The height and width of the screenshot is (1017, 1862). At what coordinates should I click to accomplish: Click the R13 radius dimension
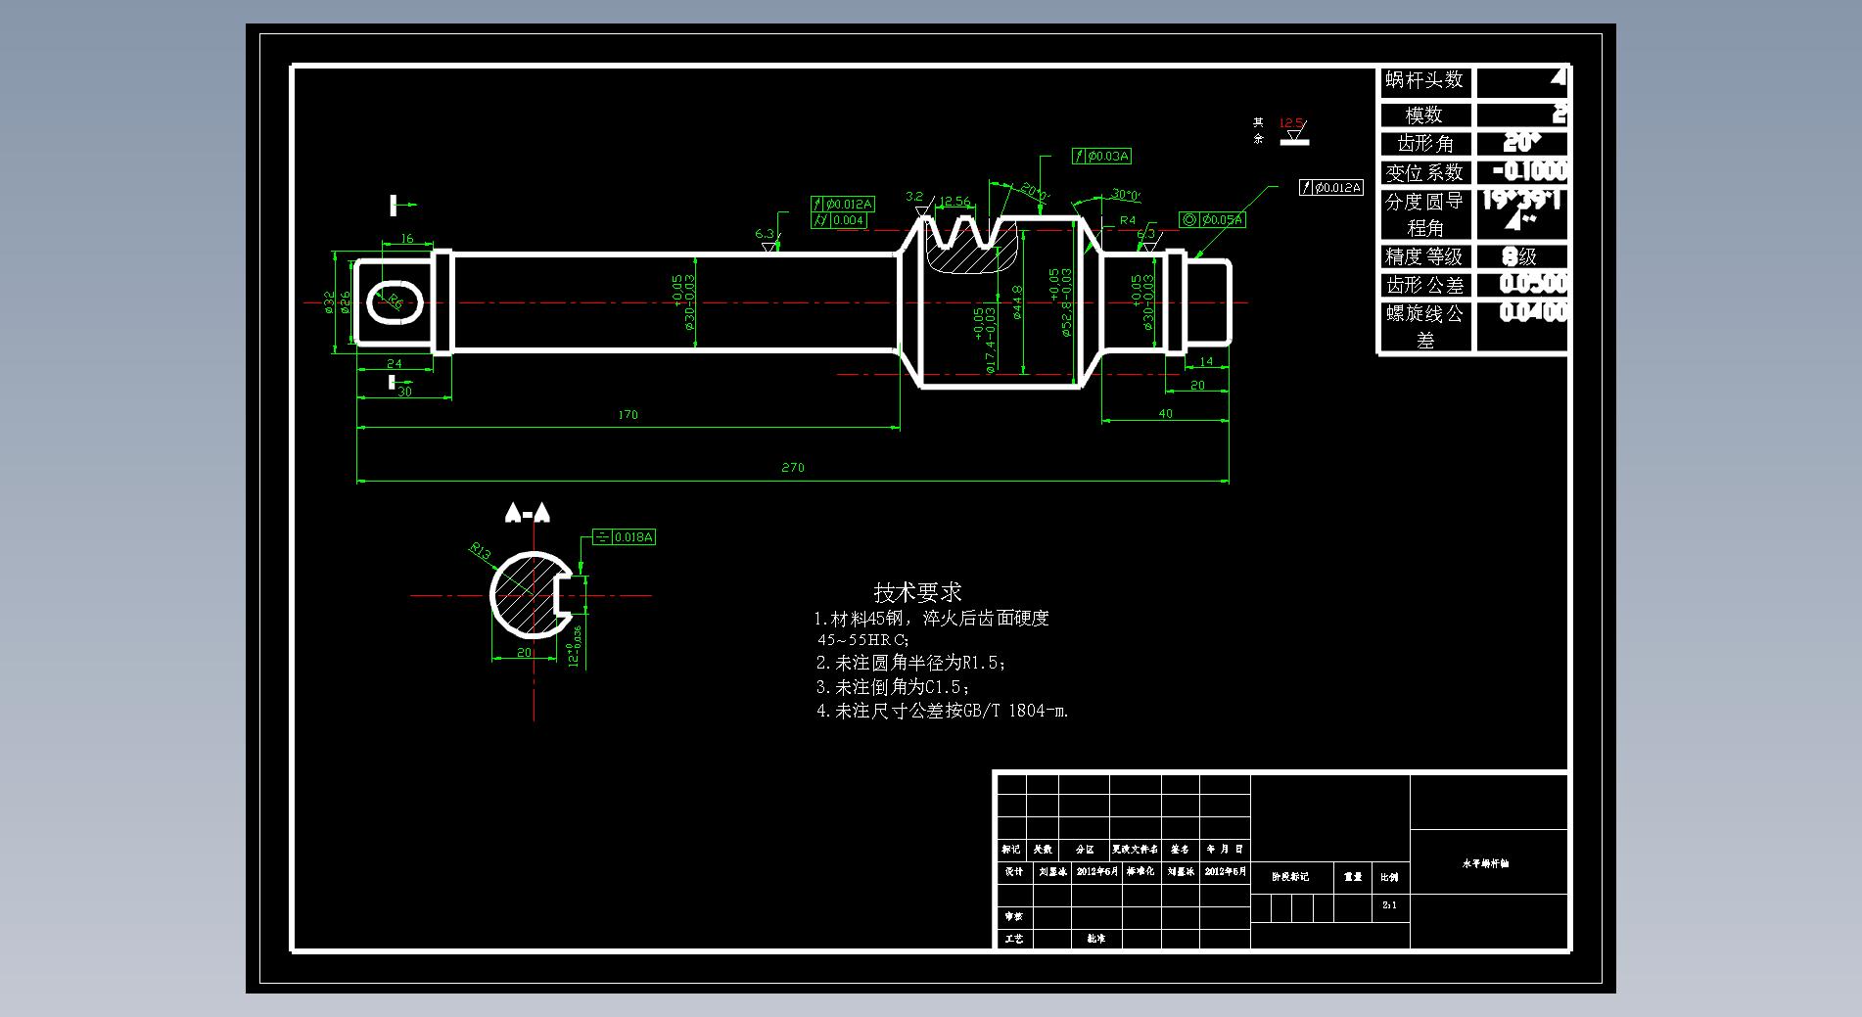(480, 552)
